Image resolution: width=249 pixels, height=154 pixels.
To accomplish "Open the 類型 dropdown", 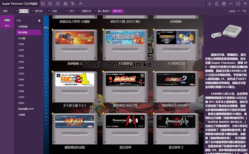I will coord(10,11).
